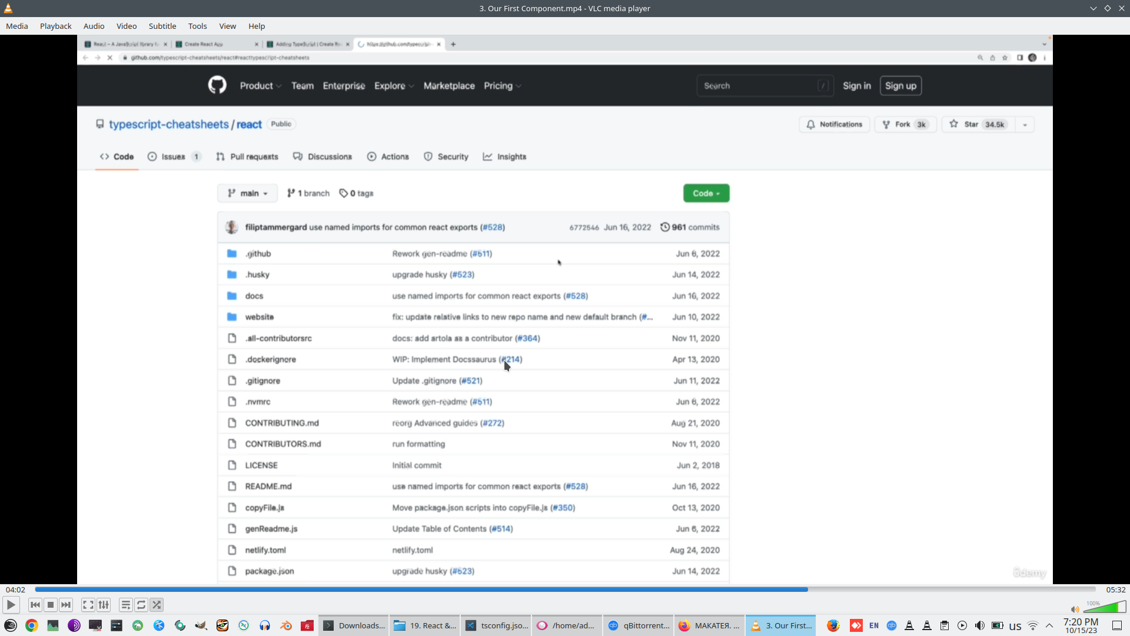Mute audio via the speaker icon
Screen dimensions: 1130x636
1075,609
